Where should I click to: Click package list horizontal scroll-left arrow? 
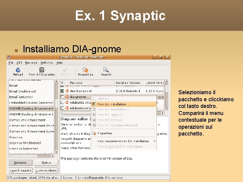62,113
